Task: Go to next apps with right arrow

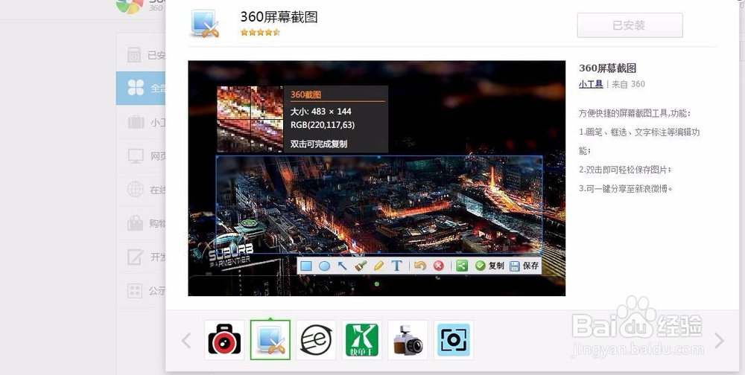Action: (720, 340)
